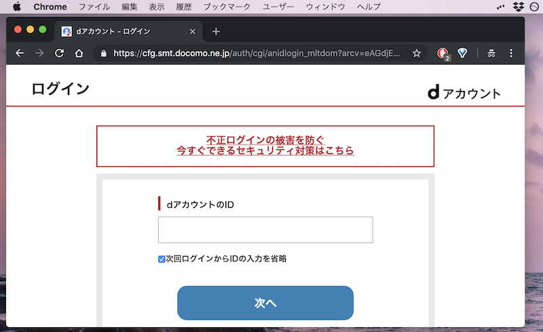
Task: Click the browser back arrow
Action: click(20, 53)
